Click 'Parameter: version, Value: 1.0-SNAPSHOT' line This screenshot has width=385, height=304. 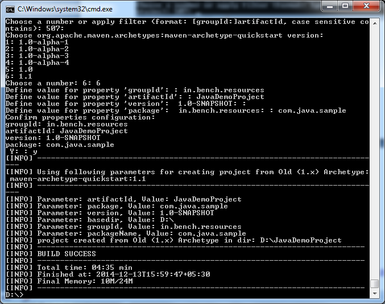(x=110, y=213)
